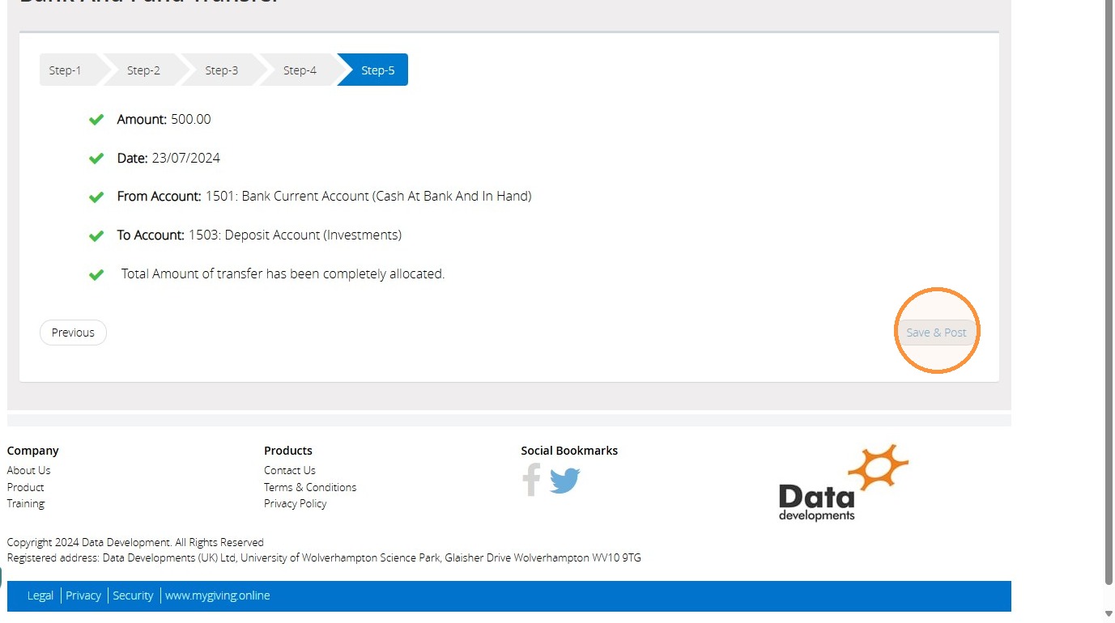Visit www.mygiving.online in footer bar
This screenshot has height=623, width=1115.
[x=218, y=595]
